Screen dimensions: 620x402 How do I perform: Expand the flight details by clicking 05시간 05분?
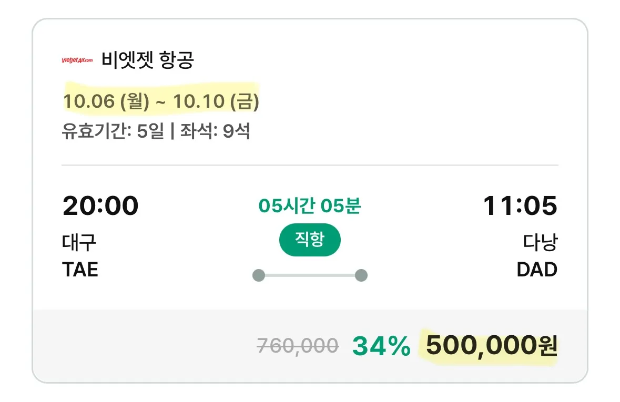pyautogui.click(x=310, y=205)
